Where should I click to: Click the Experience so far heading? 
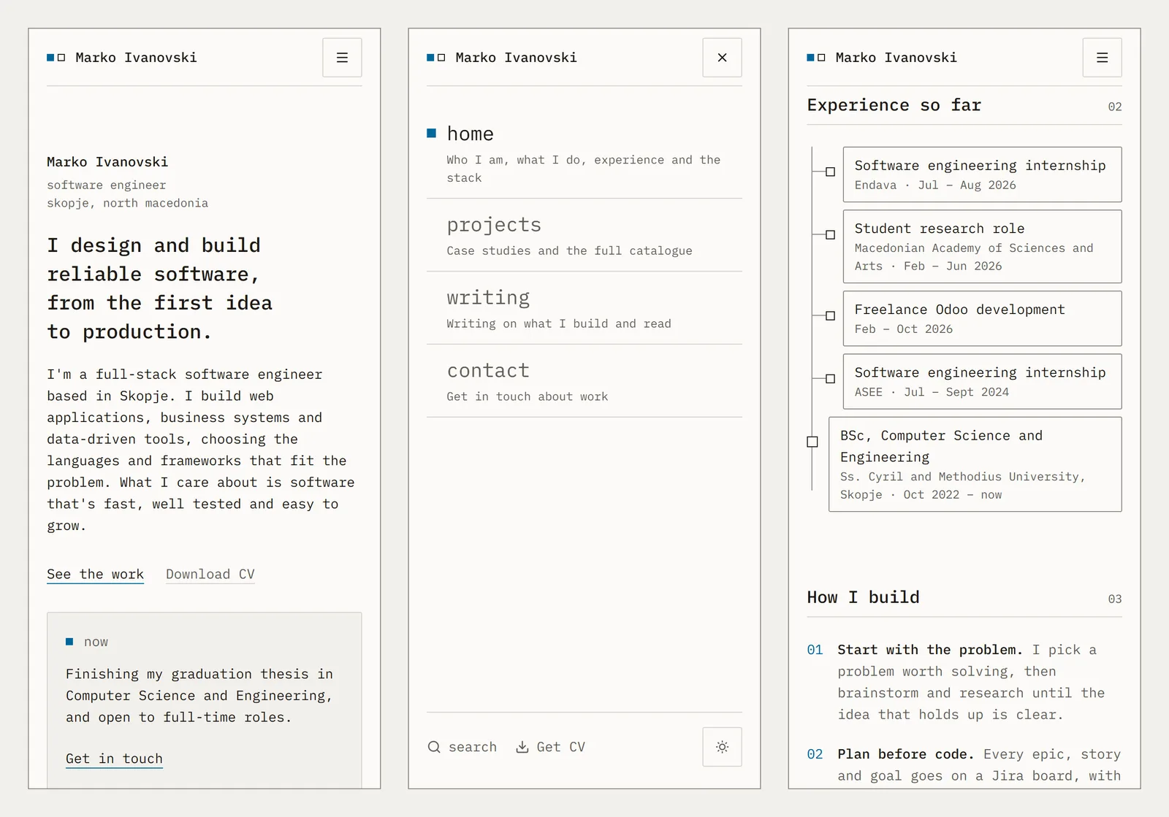(894, 105)
